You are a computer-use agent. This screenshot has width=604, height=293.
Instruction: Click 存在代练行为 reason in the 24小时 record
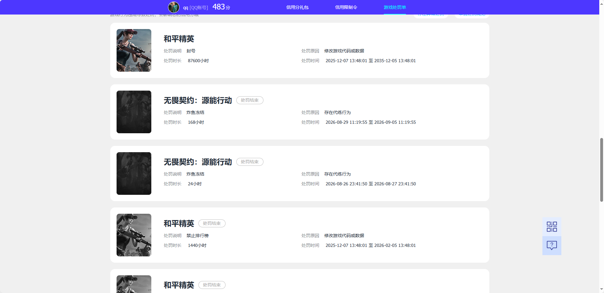(x=337, y=174)
